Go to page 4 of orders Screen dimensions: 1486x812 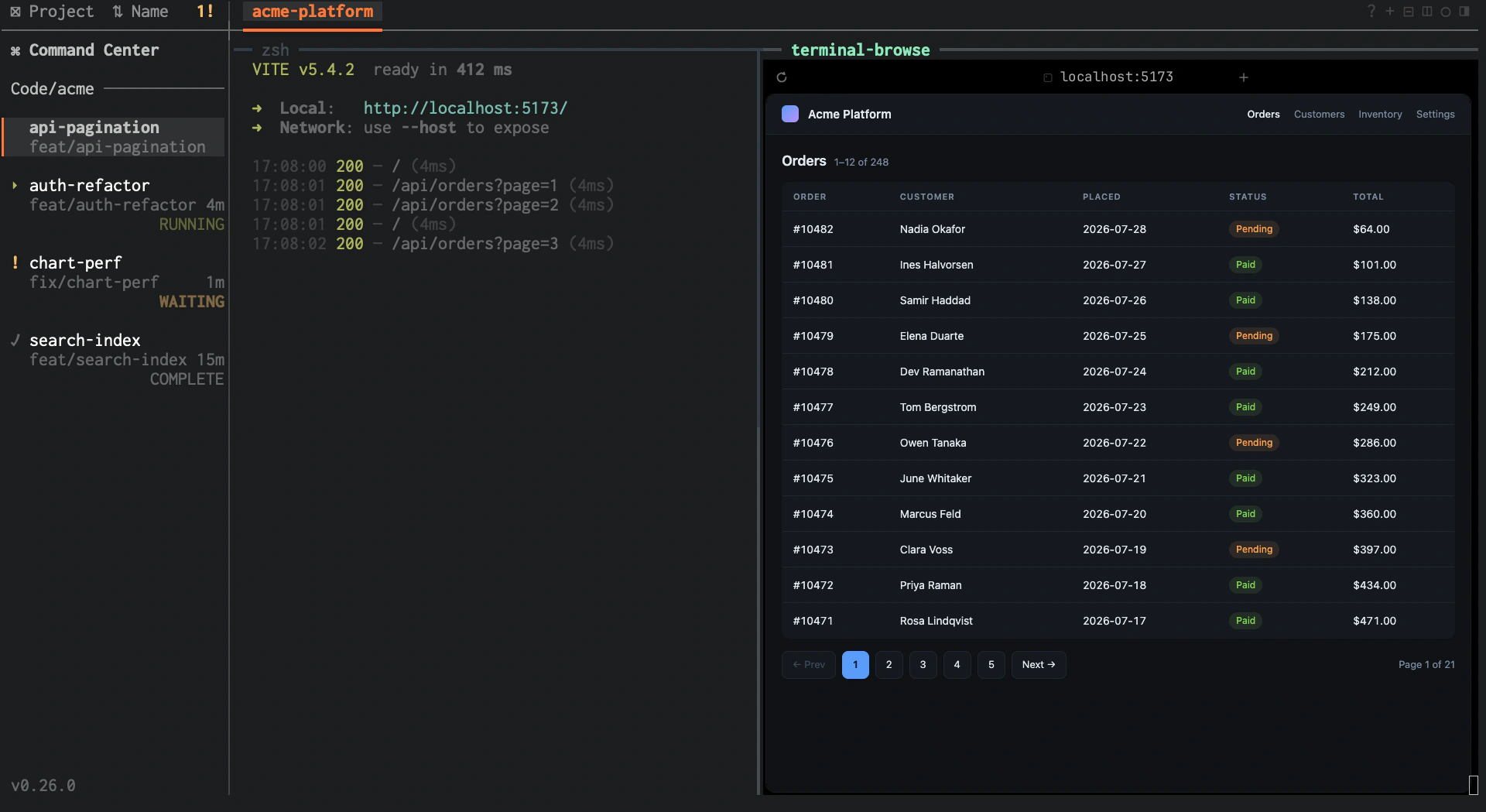[957, 665]
